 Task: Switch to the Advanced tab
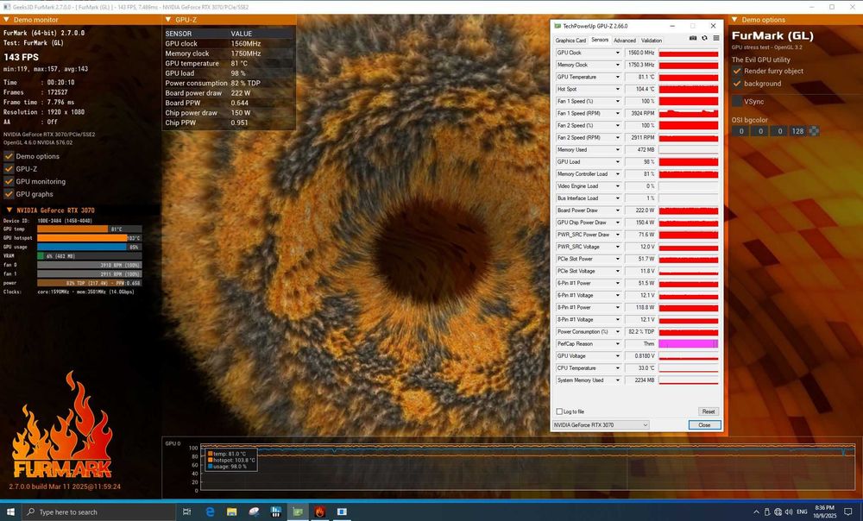click(x=624, y=41)
